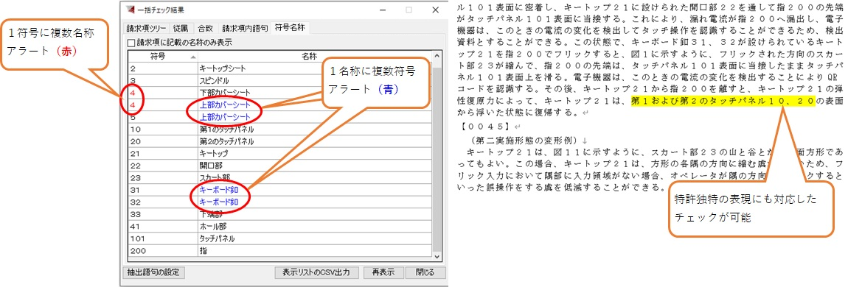The width and height of the screenshot is (862, 287).
Task: Select the 符号名称 tab
Action: [x=291, y=27]
